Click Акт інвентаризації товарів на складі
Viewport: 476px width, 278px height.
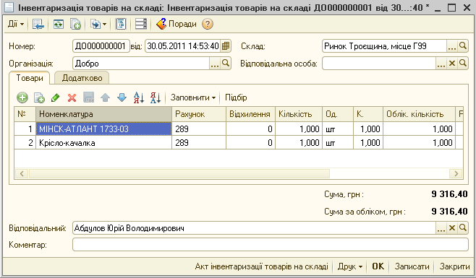(261, 266)
